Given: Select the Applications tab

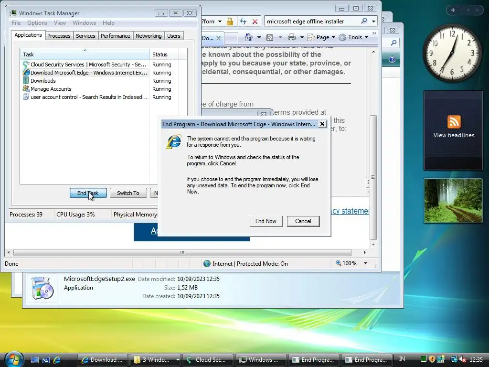Looking at the screenshot, I should pyautogui.click(x=28, y=35).
